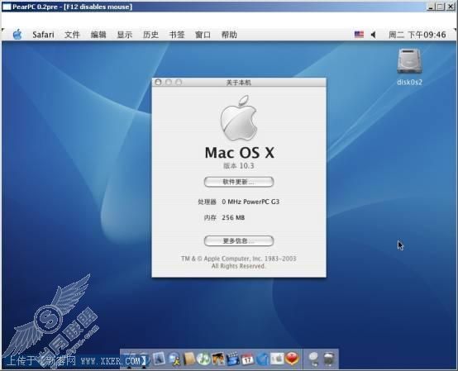Click the 版本 10.3 version text

point(239,166)
